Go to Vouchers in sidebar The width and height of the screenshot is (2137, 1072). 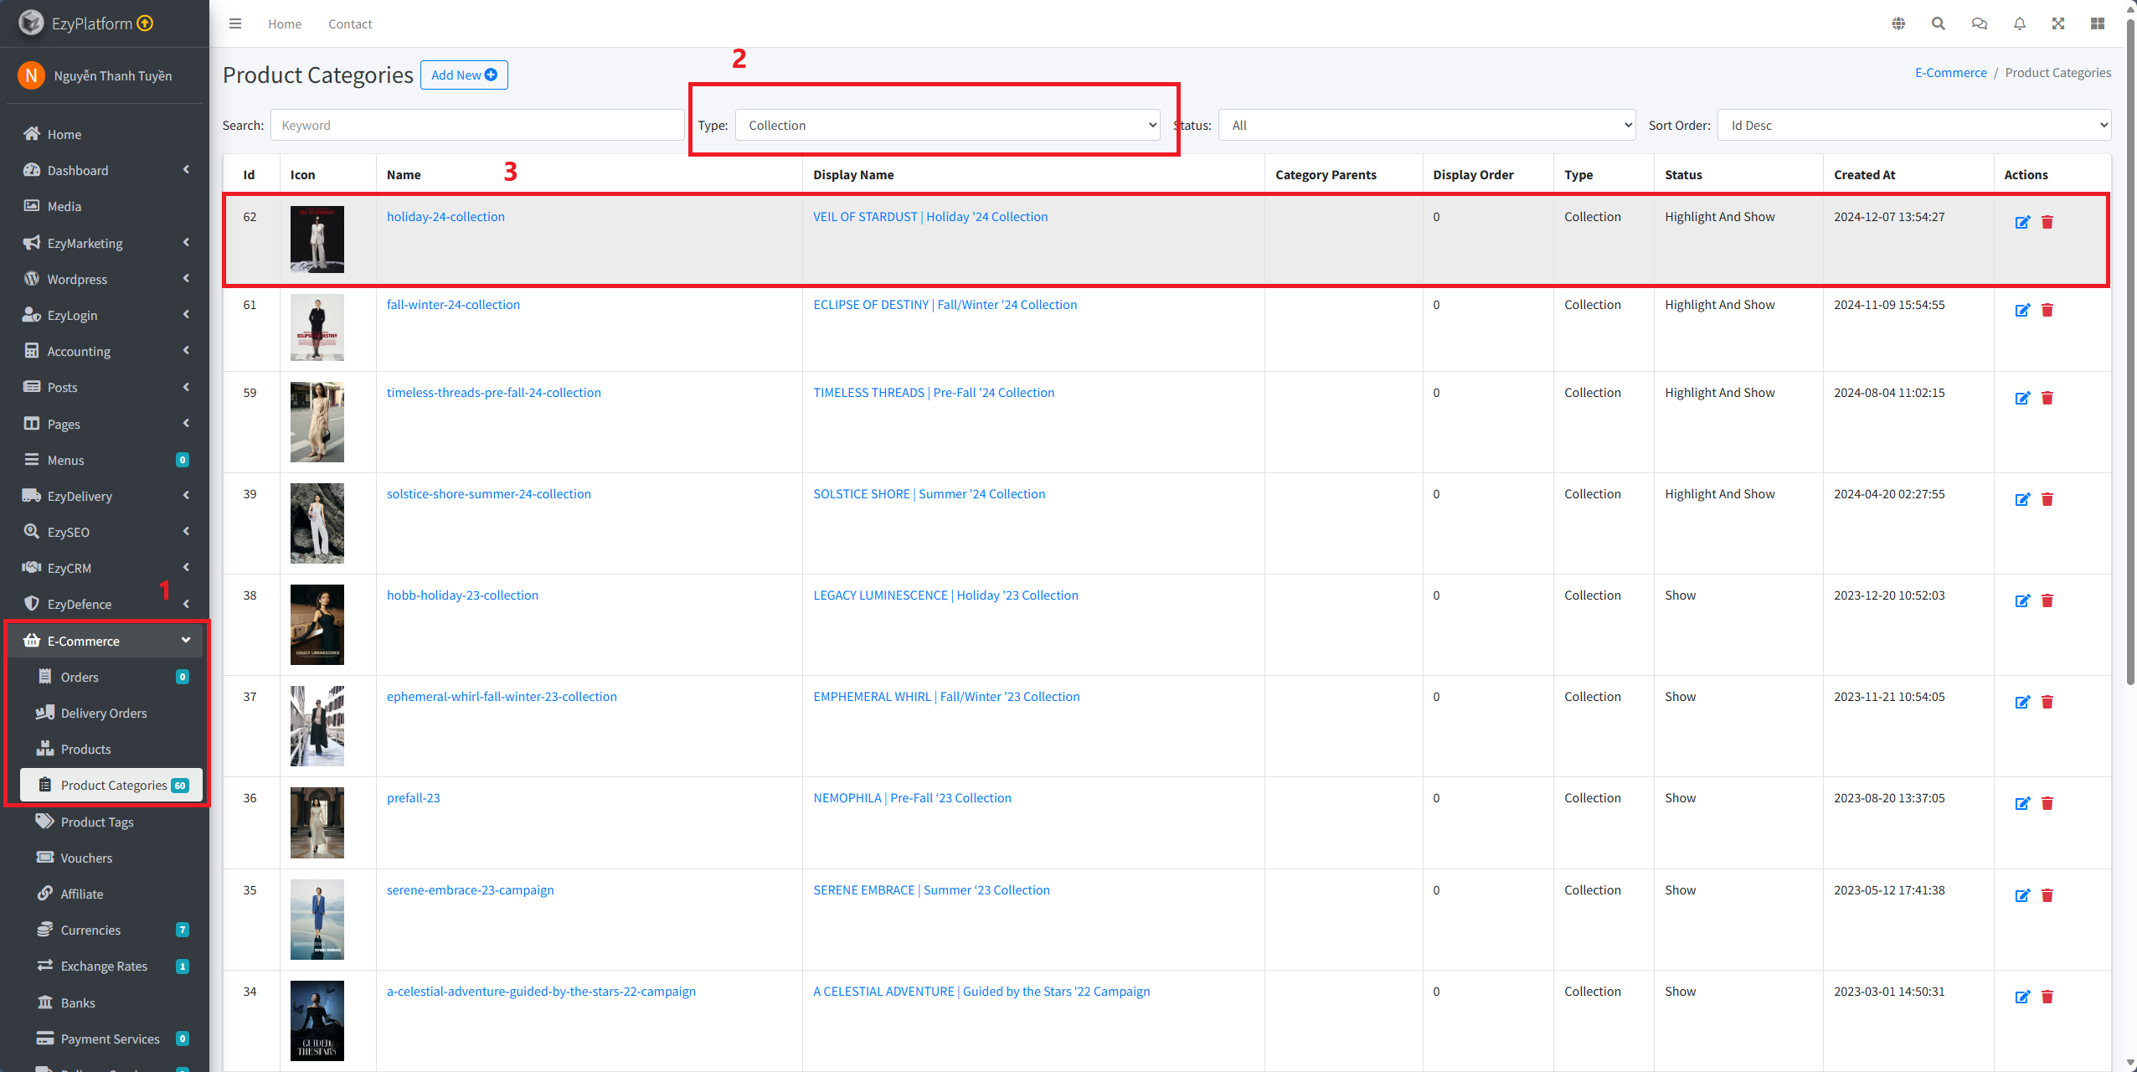click(x=86, y=858)
